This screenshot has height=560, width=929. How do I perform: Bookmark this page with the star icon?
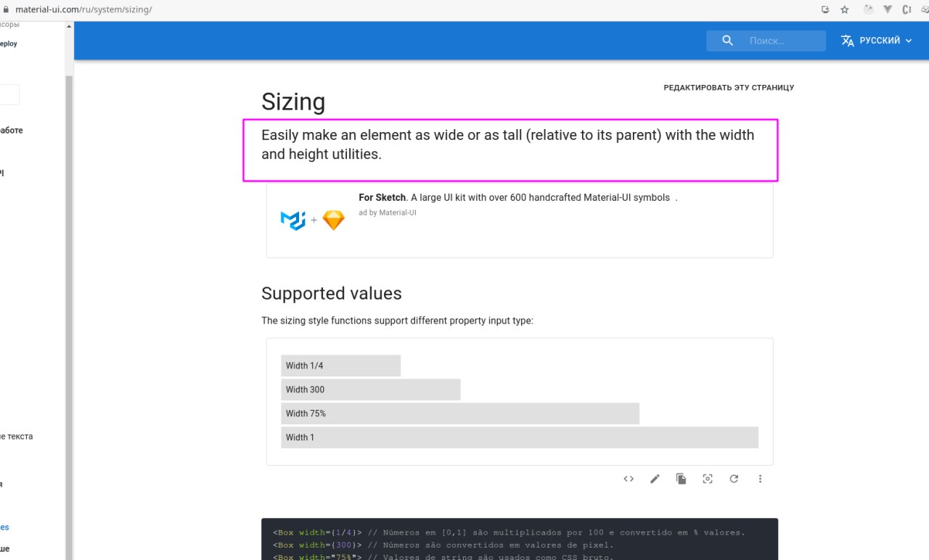[x=845, y=10]
